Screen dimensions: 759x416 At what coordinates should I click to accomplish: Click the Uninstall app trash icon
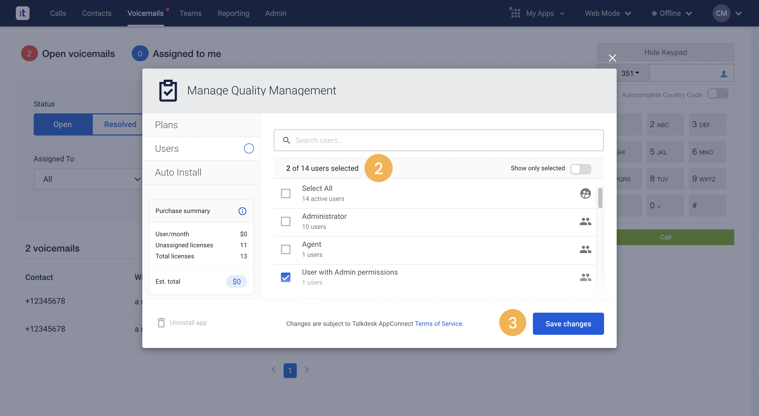coord(161,322)
